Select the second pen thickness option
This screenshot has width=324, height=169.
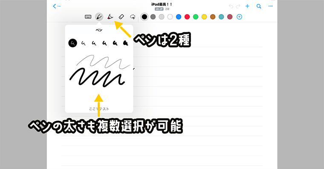coord(84,43)
